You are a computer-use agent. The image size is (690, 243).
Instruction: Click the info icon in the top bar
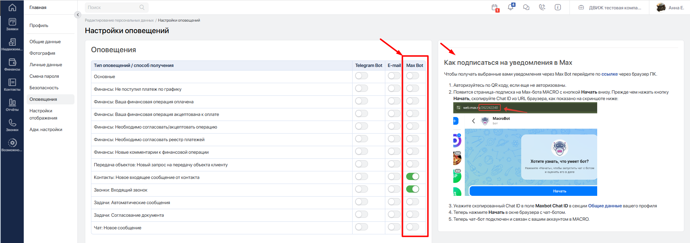click(x=558, y=7)
